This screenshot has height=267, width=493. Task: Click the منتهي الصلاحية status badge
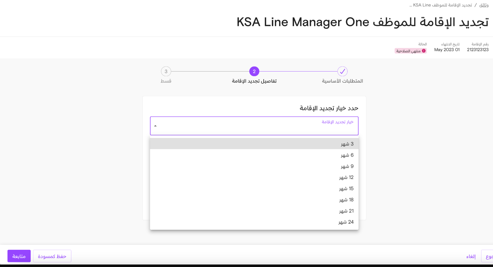coord(411,51)
